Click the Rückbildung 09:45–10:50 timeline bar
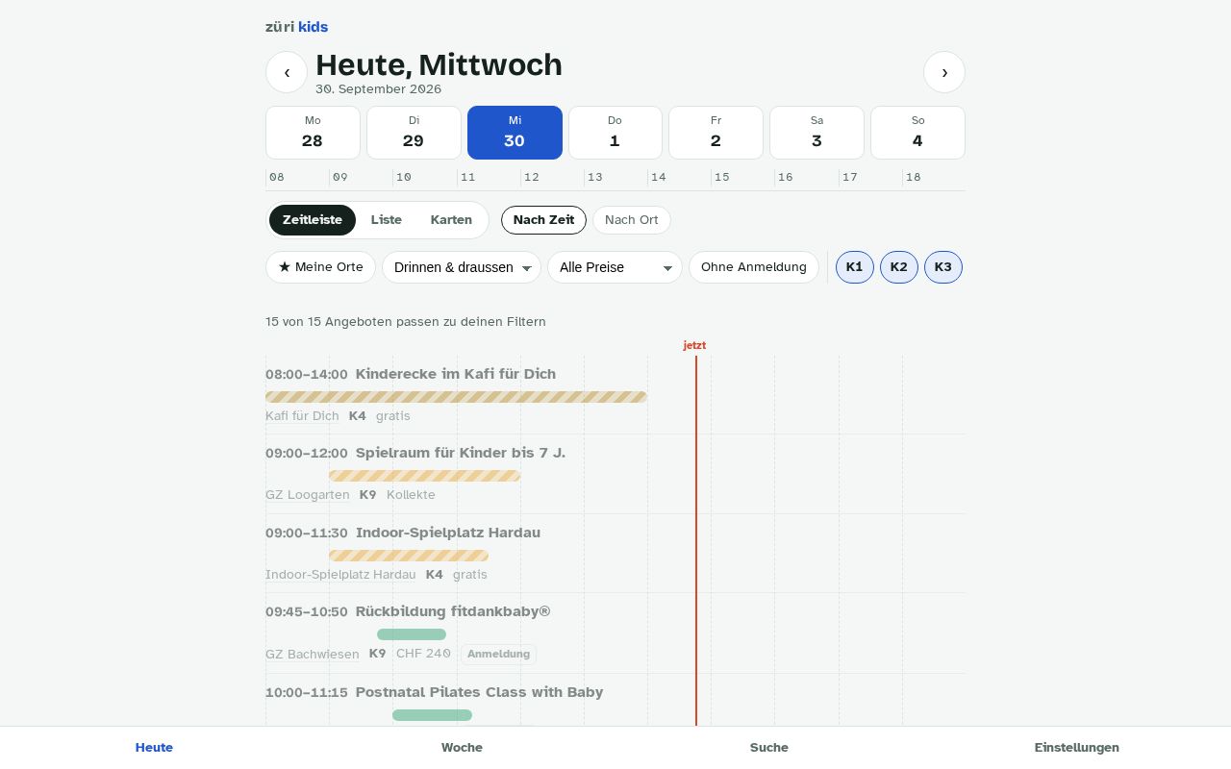This screenshot has height=769, width=1231. coord(412,634)
